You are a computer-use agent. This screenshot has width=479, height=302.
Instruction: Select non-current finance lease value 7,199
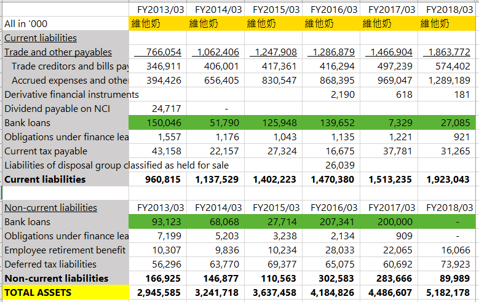(157, 236)
